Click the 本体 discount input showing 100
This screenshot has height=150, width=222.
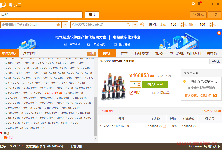click(x=175, y=25)
